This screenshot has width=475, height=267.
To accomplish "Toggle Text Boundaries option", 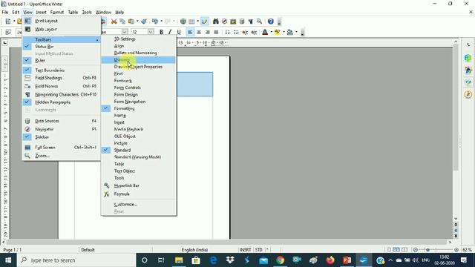I will (61, 70).
